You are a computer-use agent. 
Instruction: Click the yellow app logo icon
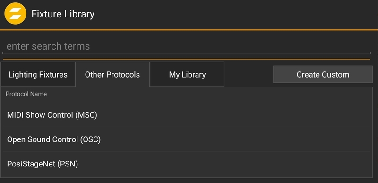pyautogui.click(x=16, y=14)
